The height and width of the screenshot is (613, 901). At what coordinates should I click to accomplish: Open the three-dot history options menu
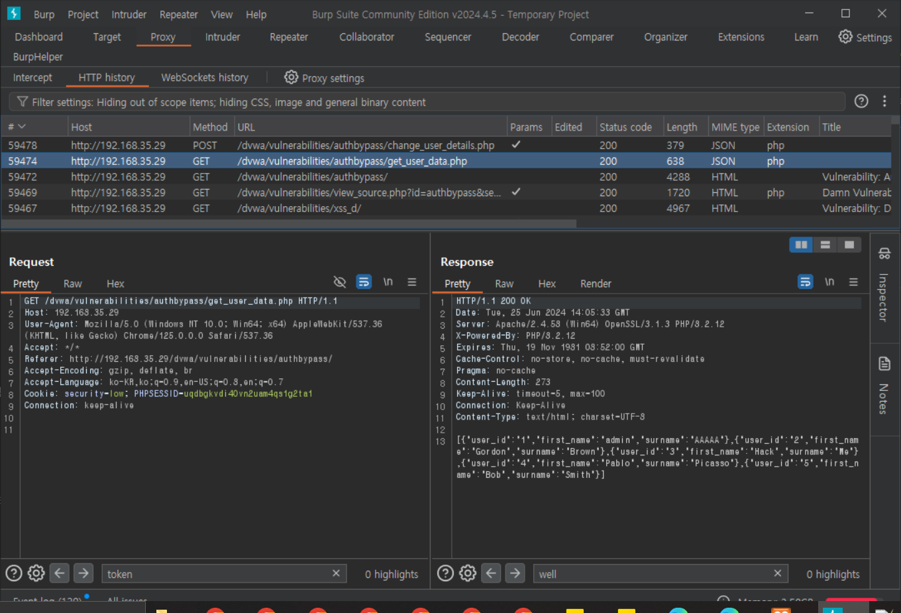884,101
